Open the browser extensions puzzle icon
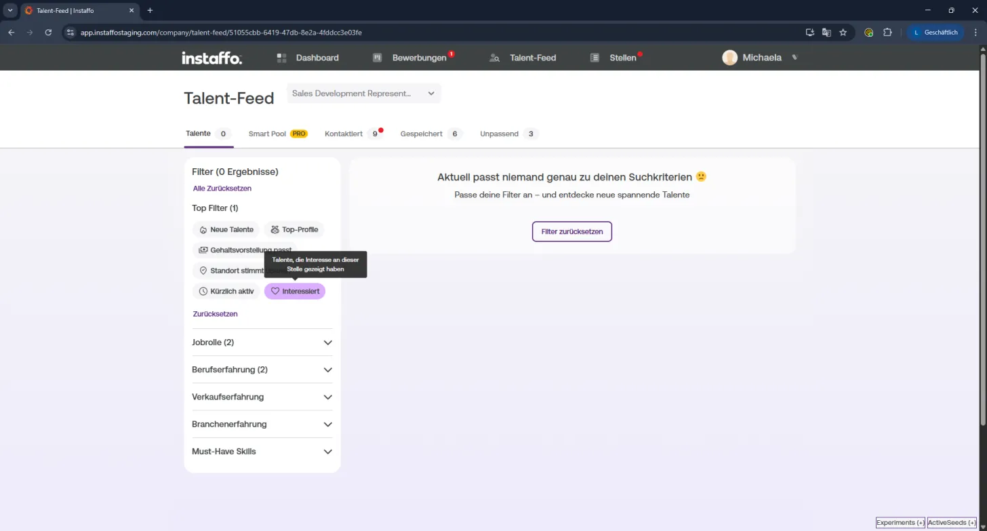Image resolution: width=987 pixels, height=531 pixels. [x=887, y=32]
